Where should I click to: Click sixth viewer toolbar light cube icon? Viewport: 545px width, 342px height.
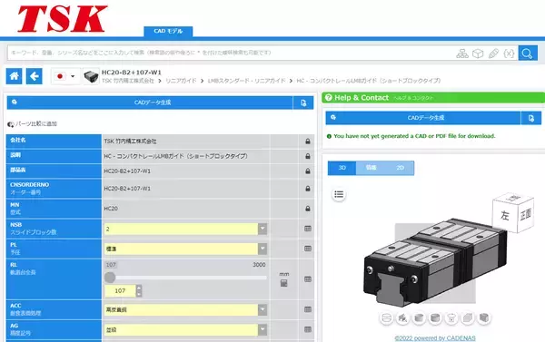point(468,318)
